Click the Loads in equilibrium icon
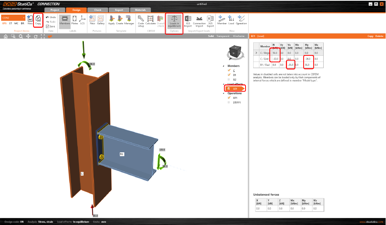This screenshot has width=386, height=225. [x=174, y=21]
